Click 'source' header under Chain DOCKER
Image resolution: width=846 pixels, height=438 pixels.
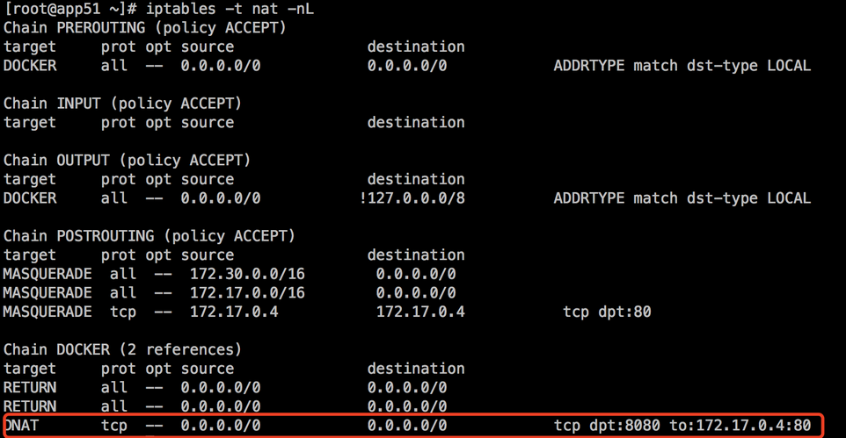[x=208, y=369]
